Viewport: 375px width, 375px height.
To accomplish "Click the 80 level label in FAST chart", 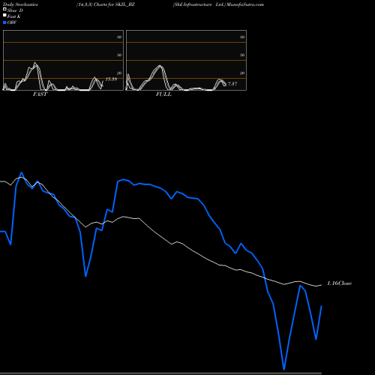I will [x=119, y=37].
